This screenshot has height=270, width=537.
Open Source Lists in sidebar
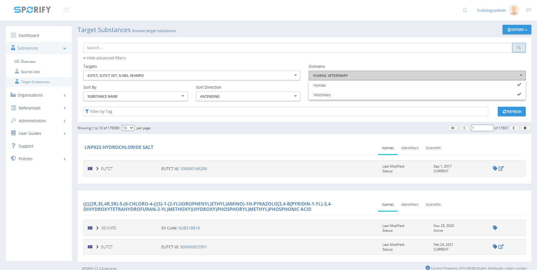(30, 72)
